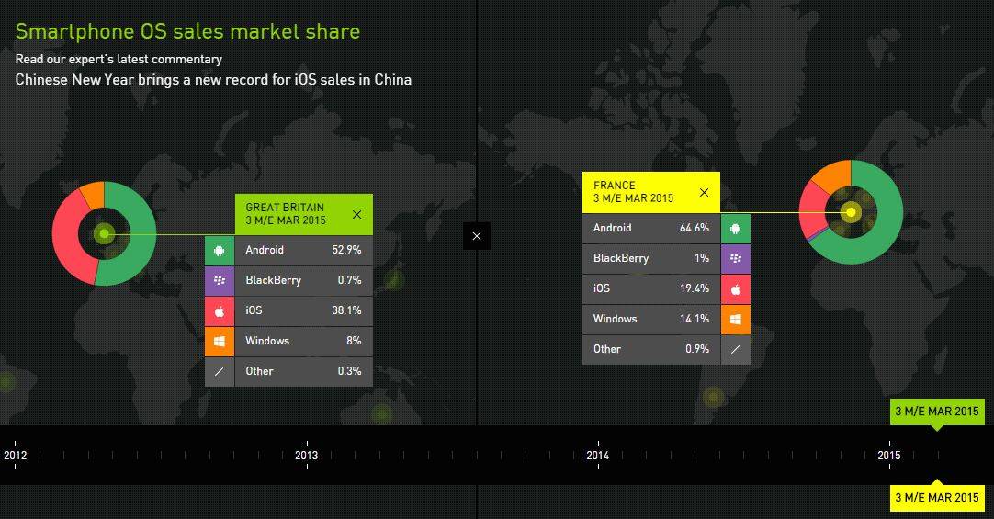Click the BlackBerry icon in France panel
This screenshot has width=994, height=519.
[x=735, y=258]
